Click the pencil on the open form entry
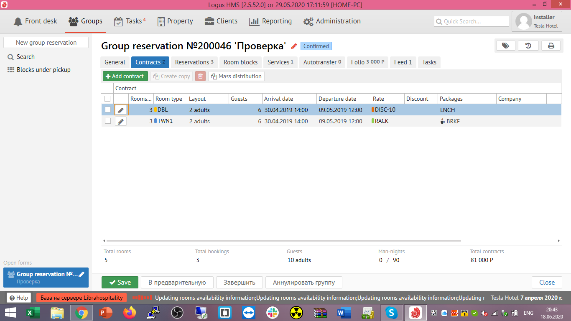The image size is (571, 321). pyautogui.click(x=81, y=275)
